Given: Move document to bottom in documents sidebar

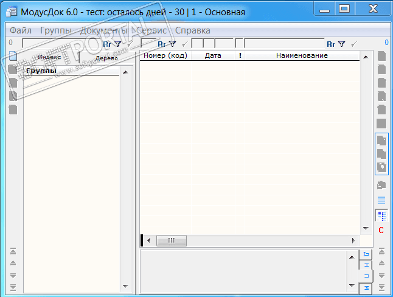Looking at the screenshot, I should [381, 287].
